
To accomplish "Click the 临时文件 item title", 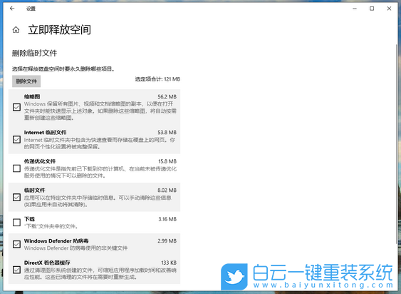I will coord(34,191).
